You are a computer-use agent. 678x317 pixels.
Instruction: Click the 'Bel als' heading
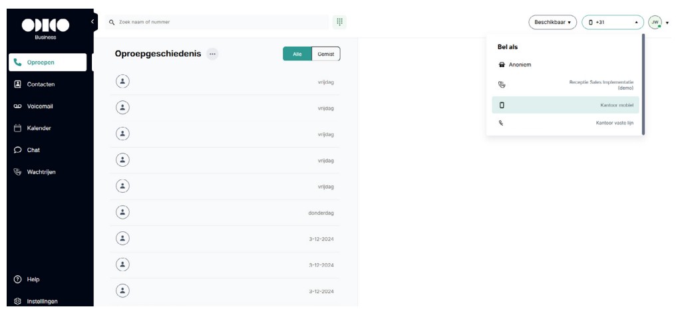[508, 47]
